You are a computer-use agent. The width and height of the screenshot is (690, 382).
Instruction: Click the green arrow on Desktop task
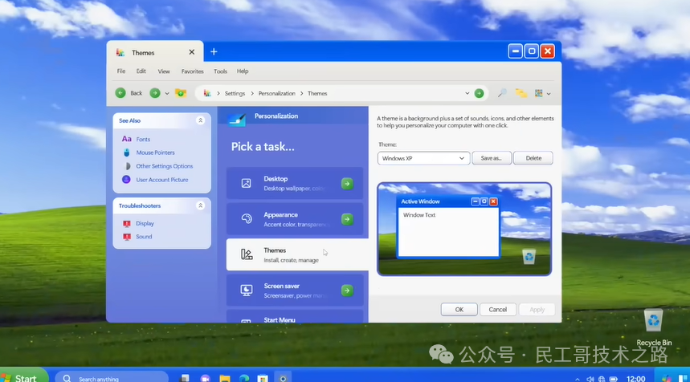click(347, 183)
